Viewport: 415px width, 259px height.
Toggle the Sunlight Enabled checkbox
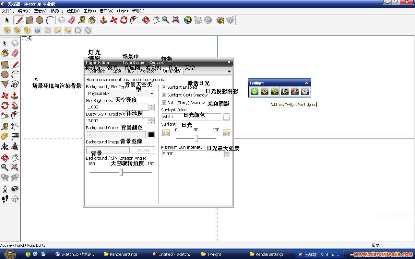coord(164,87)
